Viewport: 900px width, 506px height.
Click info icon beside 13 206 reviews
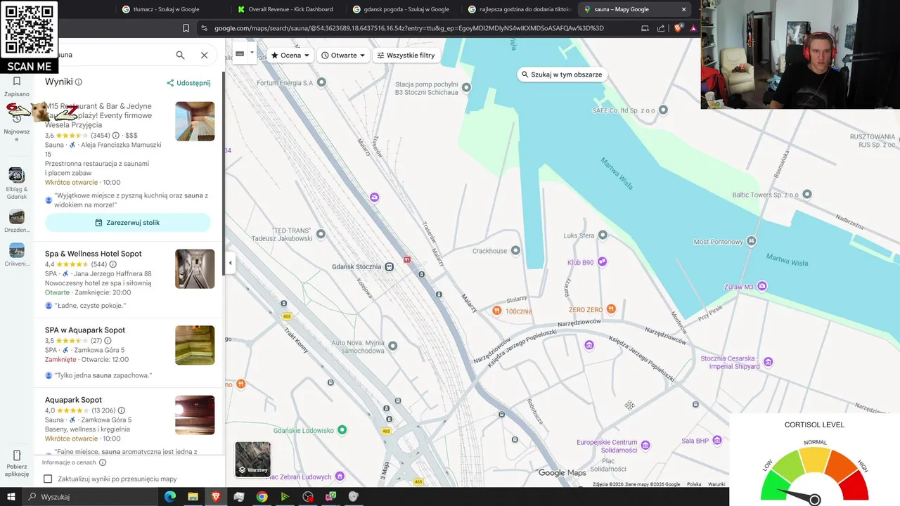pyautogui.click(x=122, y=410)
